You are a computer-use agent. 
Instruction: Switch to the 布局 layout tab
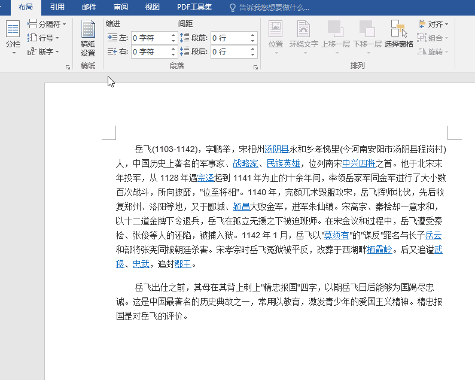pos(26,7)
